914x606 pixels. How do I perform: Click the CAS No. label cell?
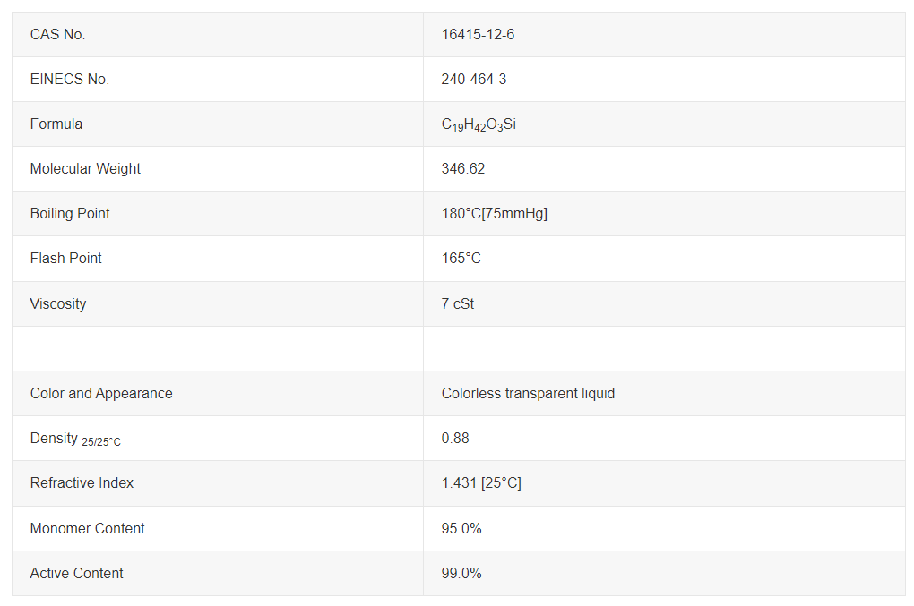pyautogui.click(x=57, y=35)
